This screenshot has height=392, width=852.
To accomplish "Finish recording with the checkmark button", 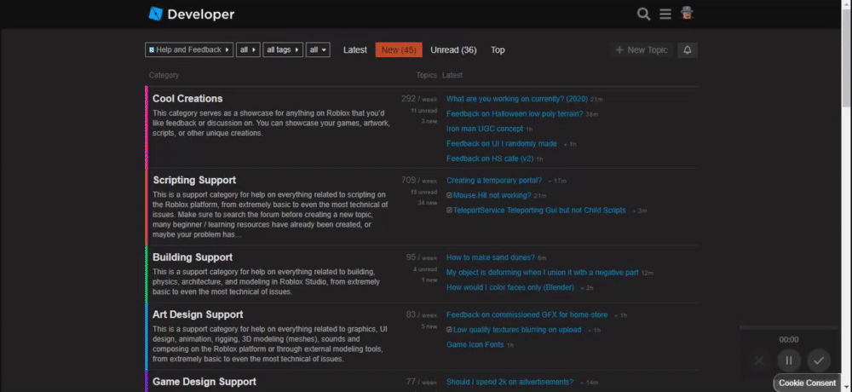I will click(x=819, y=360).
